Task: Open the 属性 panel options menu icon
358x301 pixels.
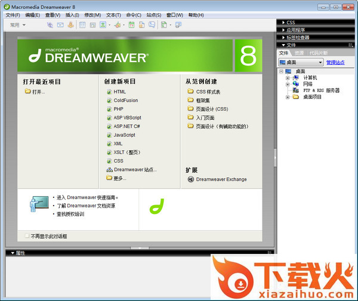Action: tap(270, 253)
